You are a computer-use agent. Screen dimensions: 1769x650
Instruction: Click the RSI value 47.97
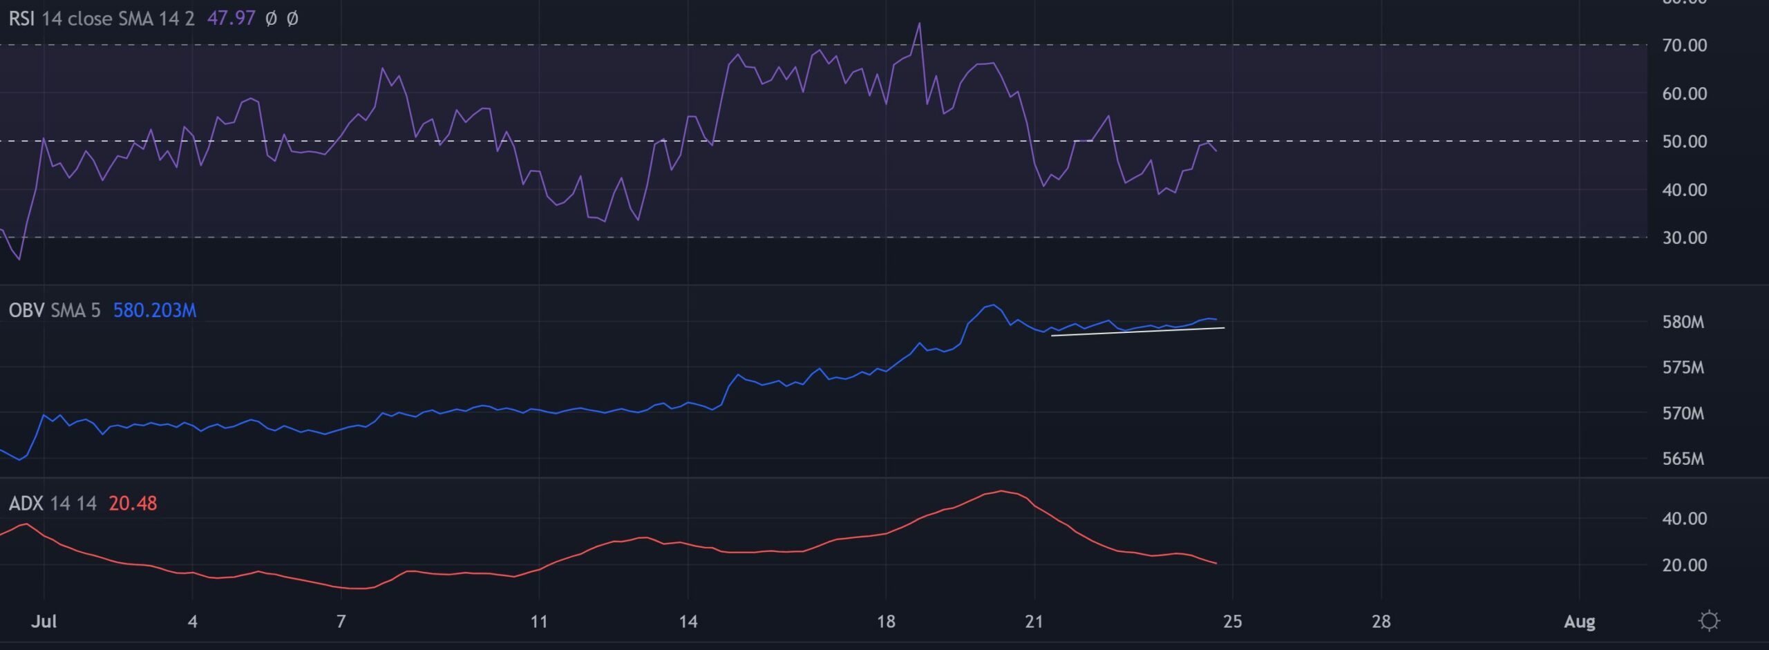point(231,19)
